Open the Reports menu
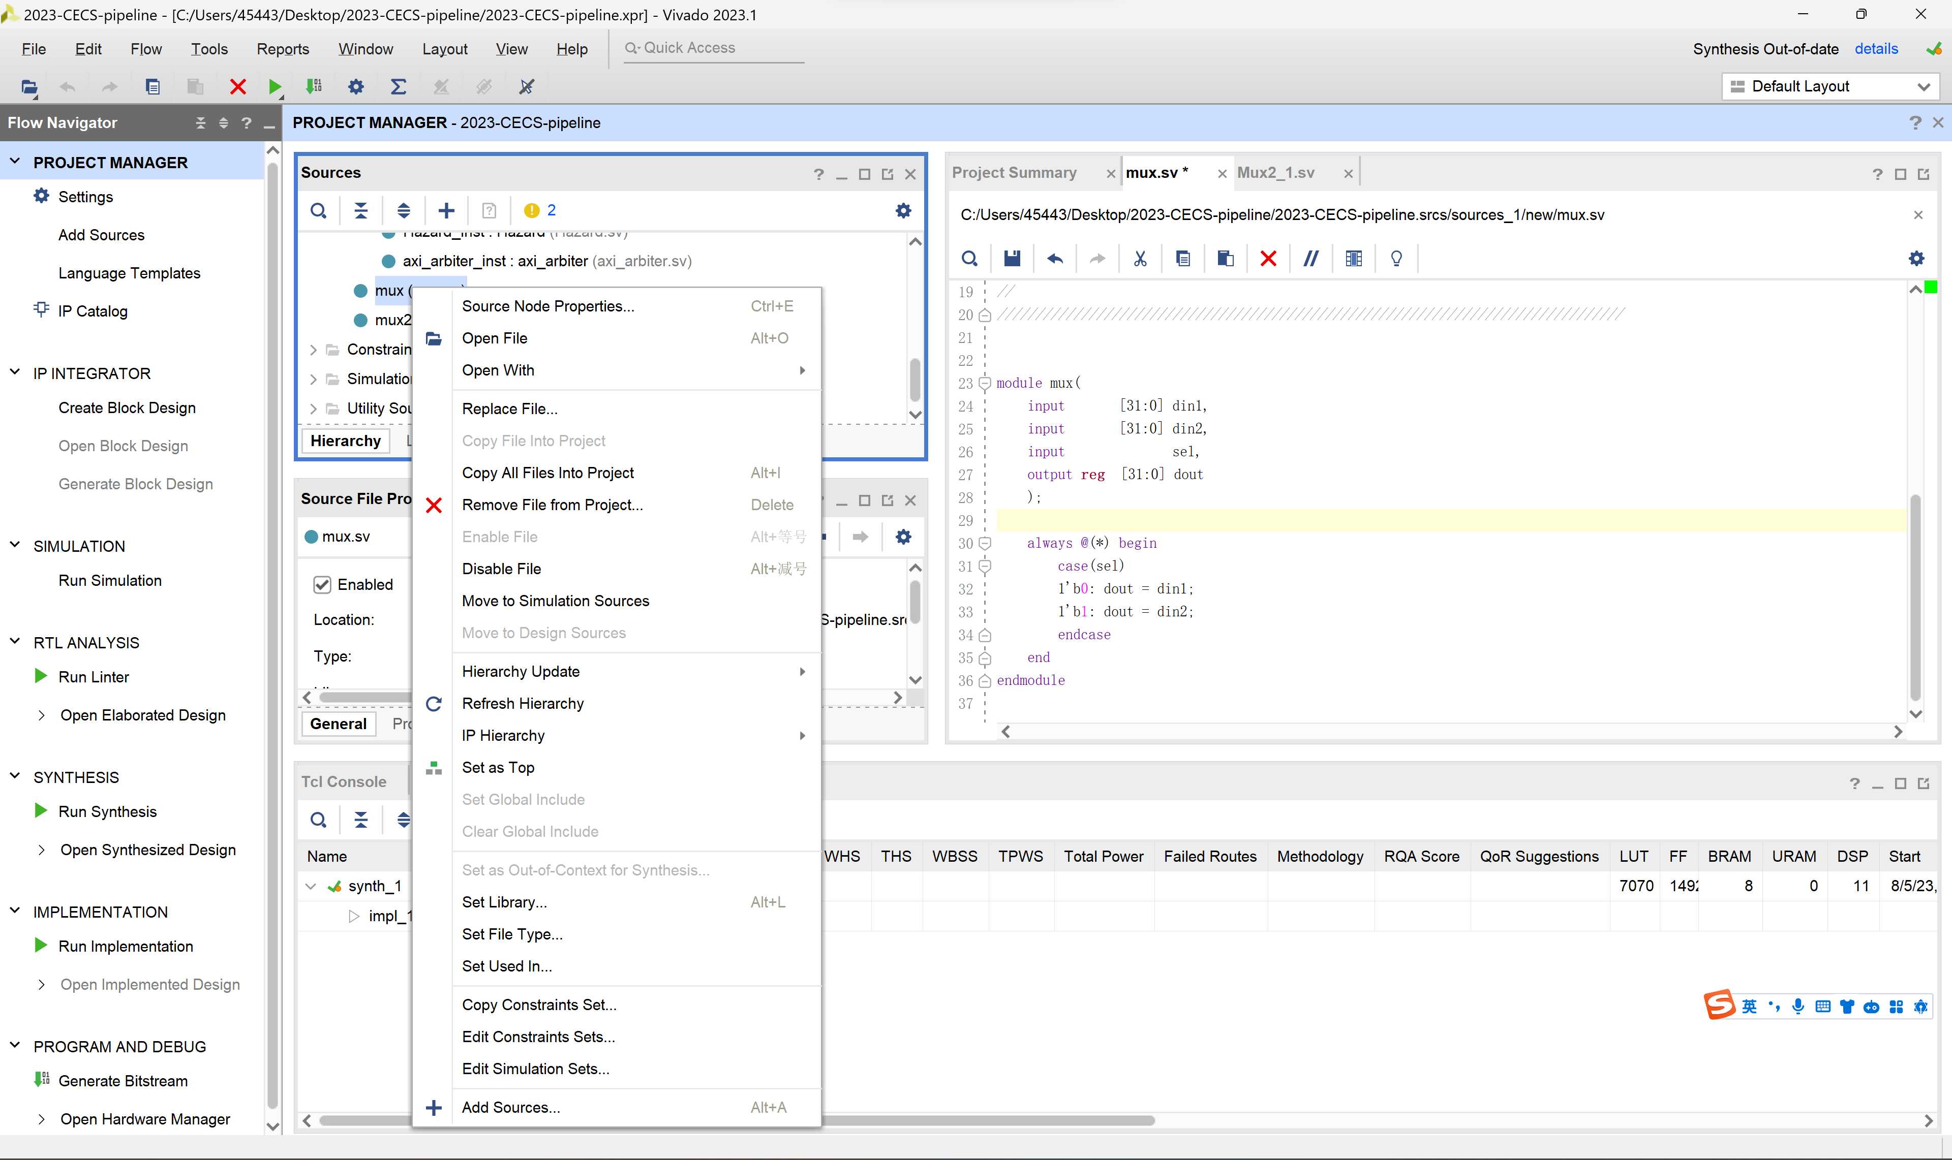 [x=282, y=48]
